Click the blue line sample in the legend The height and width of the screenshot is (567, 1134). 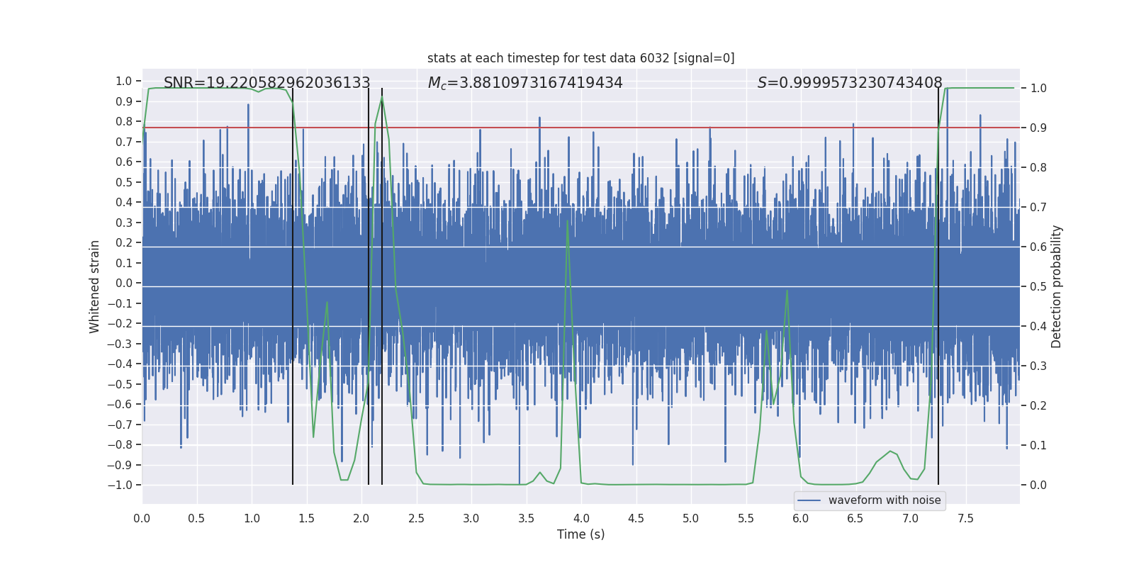pos(809,500)
